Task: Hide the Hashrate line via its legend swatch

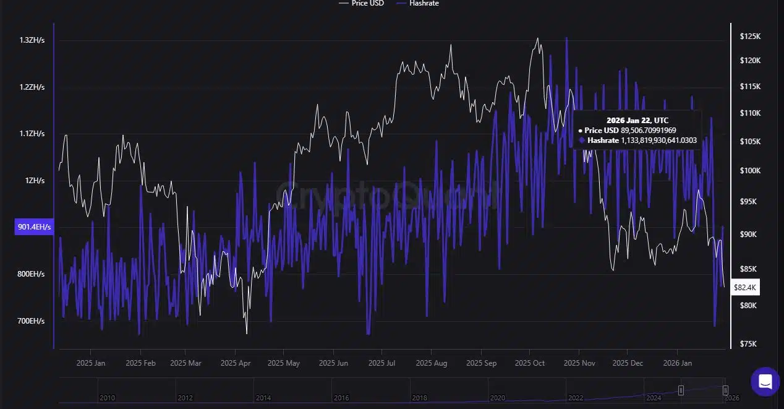Action: pyautogui.click(x=401, y=4)
